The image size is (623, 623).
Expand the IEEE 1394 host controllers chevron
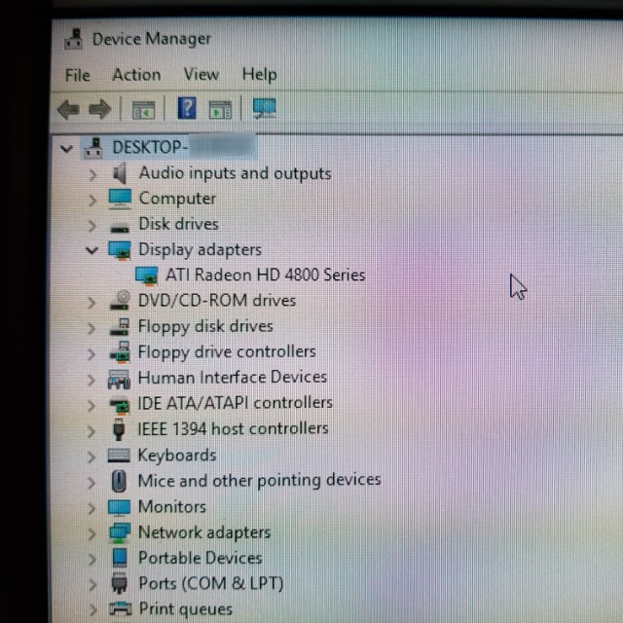[92, 431]
